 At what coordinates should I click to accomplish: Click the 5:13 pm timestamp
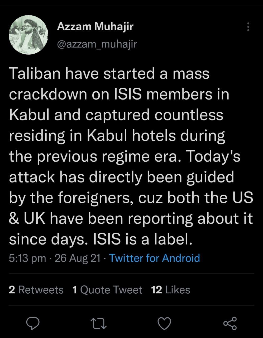(x=27, y=258)
